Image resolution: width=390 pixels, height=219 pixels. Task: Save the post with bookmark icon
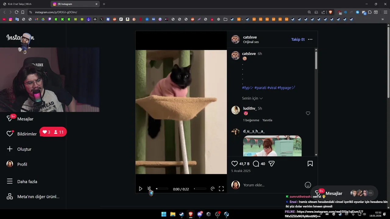pos(310,164)
